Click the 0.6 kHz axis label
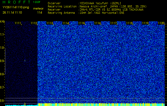The height and width of the screenshot is (106, 167). [x=2, y=101]
